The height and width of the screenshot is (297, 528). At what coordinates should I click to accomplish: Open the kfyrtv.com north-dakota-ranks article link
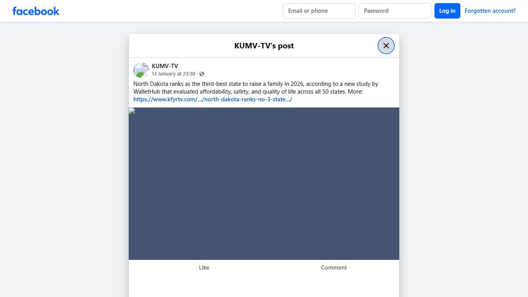[x=213, y=99]
